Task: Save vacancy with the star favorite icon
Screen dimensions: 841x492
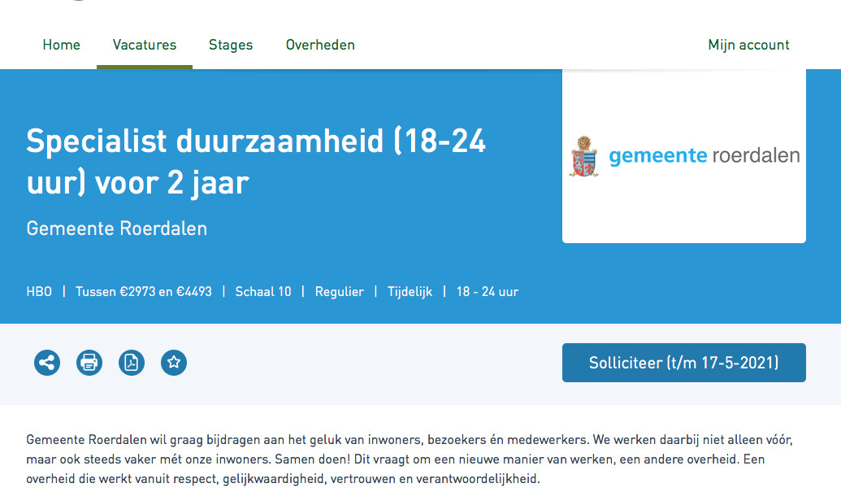Action: pos(174,363)
